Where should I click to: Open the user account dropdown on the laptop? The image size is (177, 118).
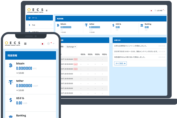(160, 11)
